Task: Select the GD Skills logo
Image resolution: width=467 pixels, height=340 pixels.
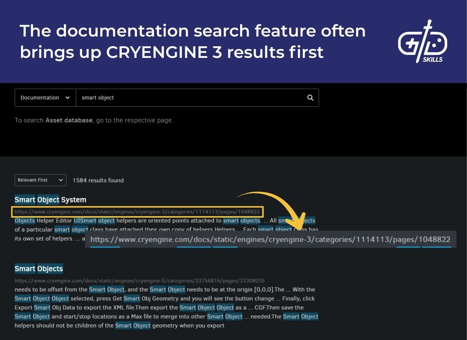Action: 423,42
